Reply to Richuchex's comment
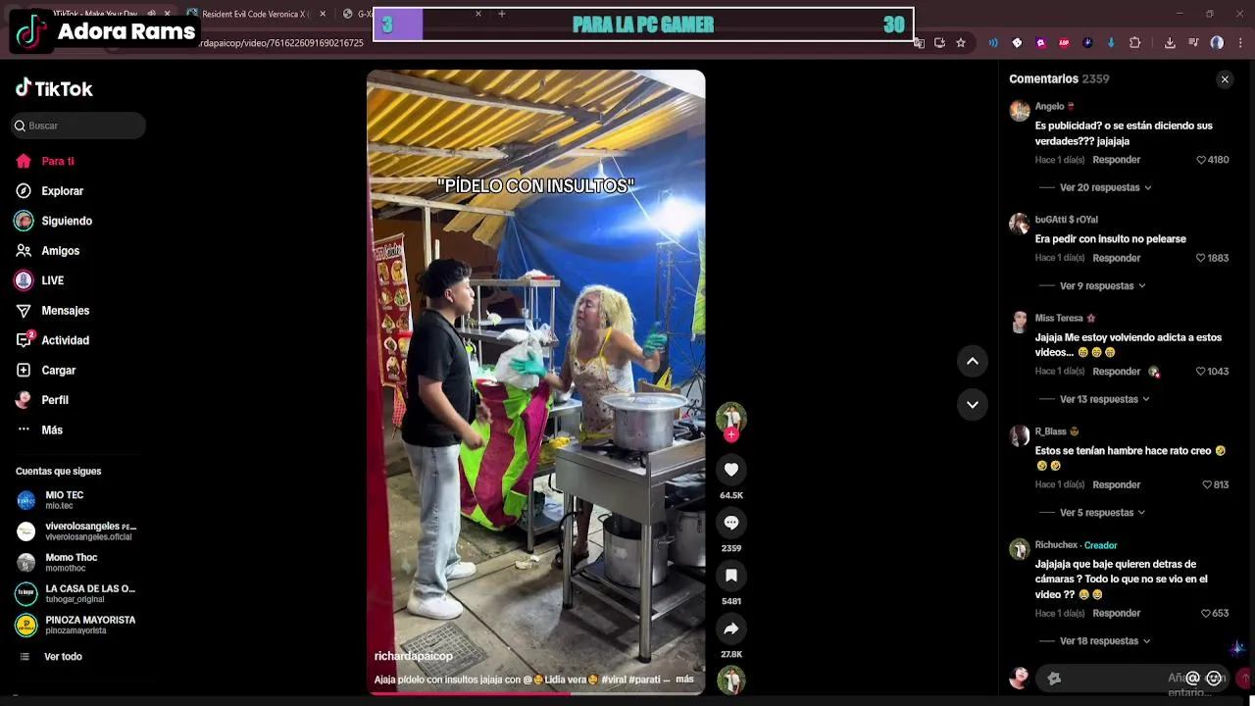The image size is (1255, 706). point(1116,613)
